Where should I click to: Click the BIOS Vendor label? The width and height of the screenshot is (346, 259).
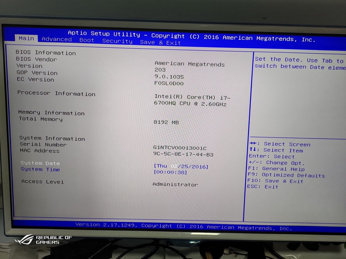[37, 59]
